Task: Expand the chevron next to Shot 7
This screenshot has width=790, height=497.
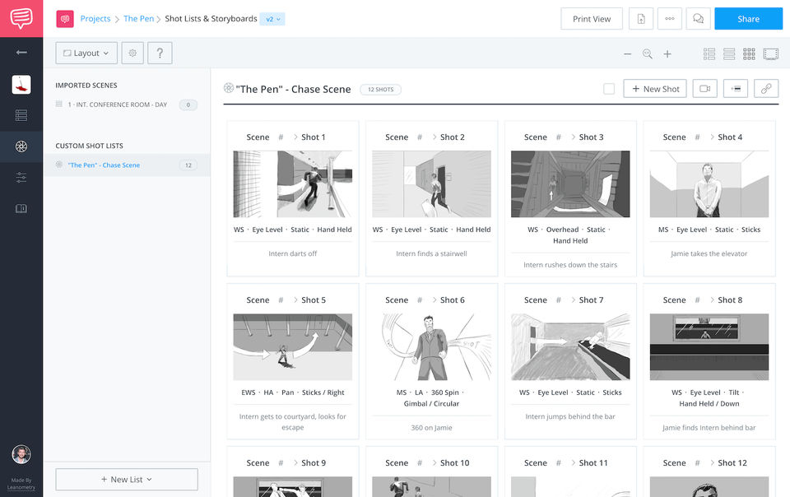Action: [574, 300]
